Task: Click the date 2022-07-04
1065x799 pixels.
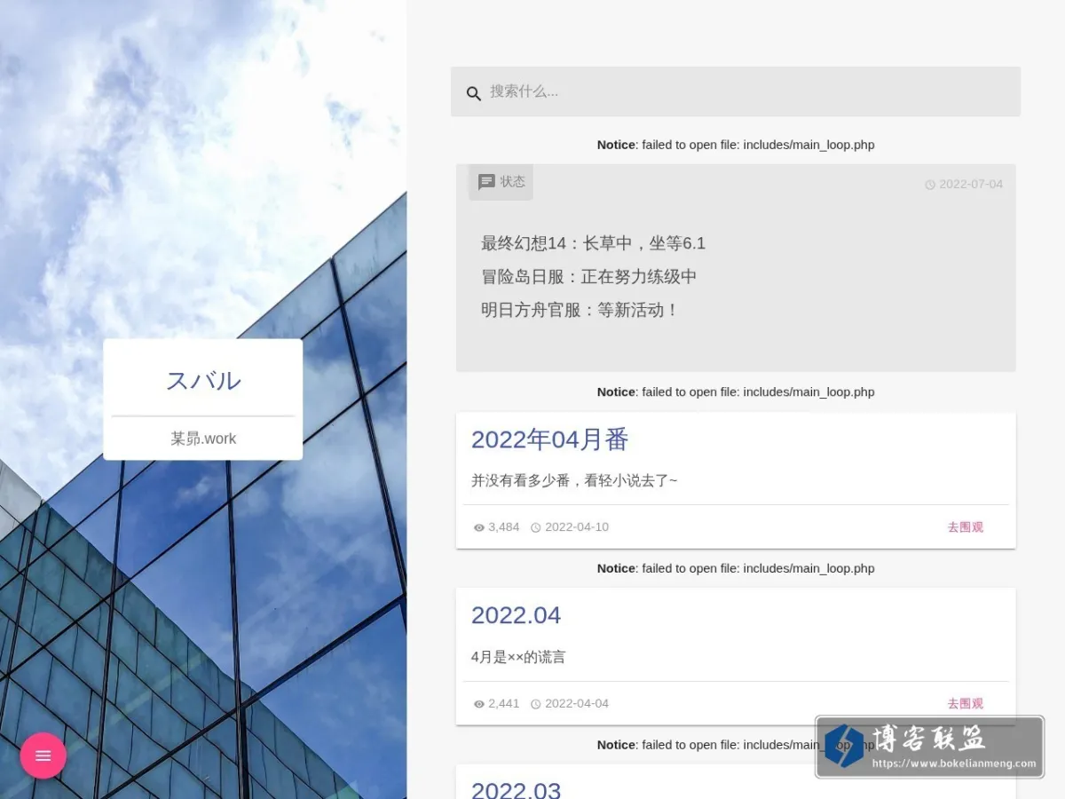Action: coord(971,185)
